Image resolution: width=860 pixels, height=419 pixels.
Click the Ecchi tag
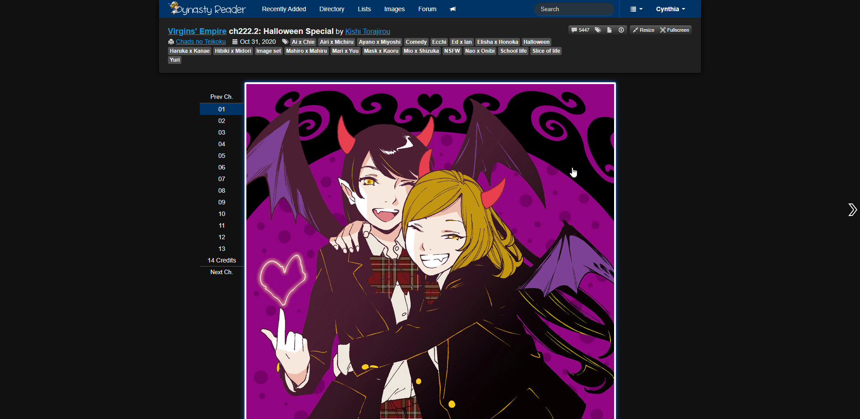(x=439, y=42)
